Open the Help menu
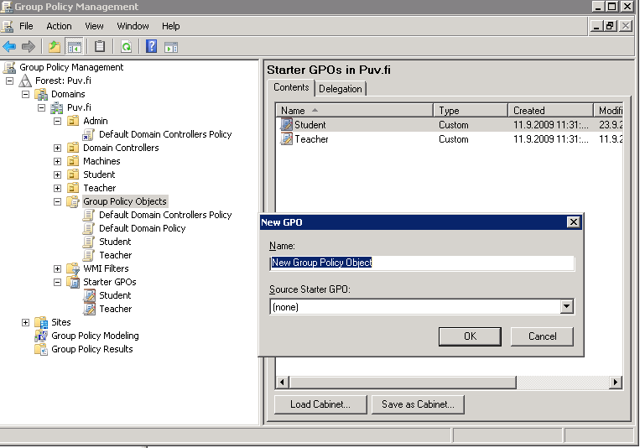Screen dimensions: 640x448 click(170, 26)
